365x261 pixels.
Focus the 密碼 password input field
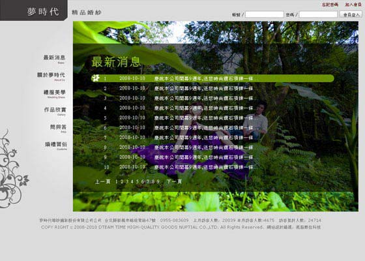[x=318, y=14]
